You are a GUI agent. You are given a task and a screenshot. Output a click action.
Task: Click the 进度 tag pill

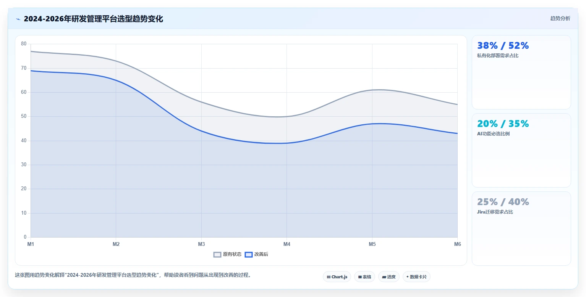[x=389, y=277]
